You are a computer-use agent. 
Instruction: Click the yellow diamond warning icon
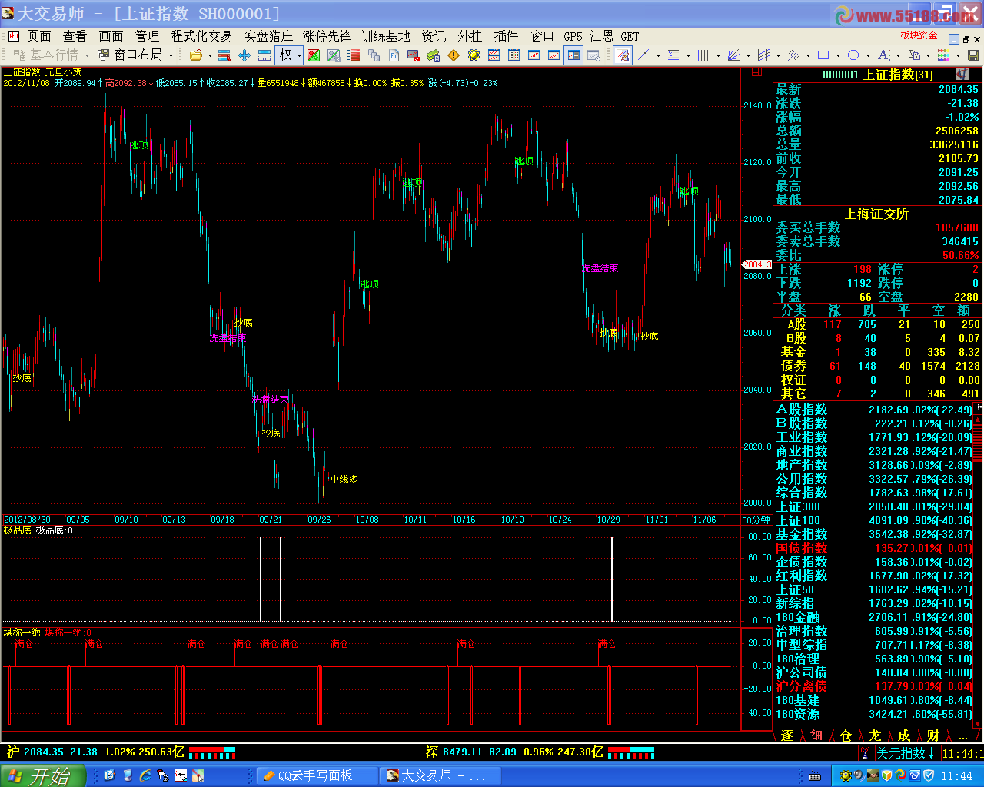tap(454, 55)
